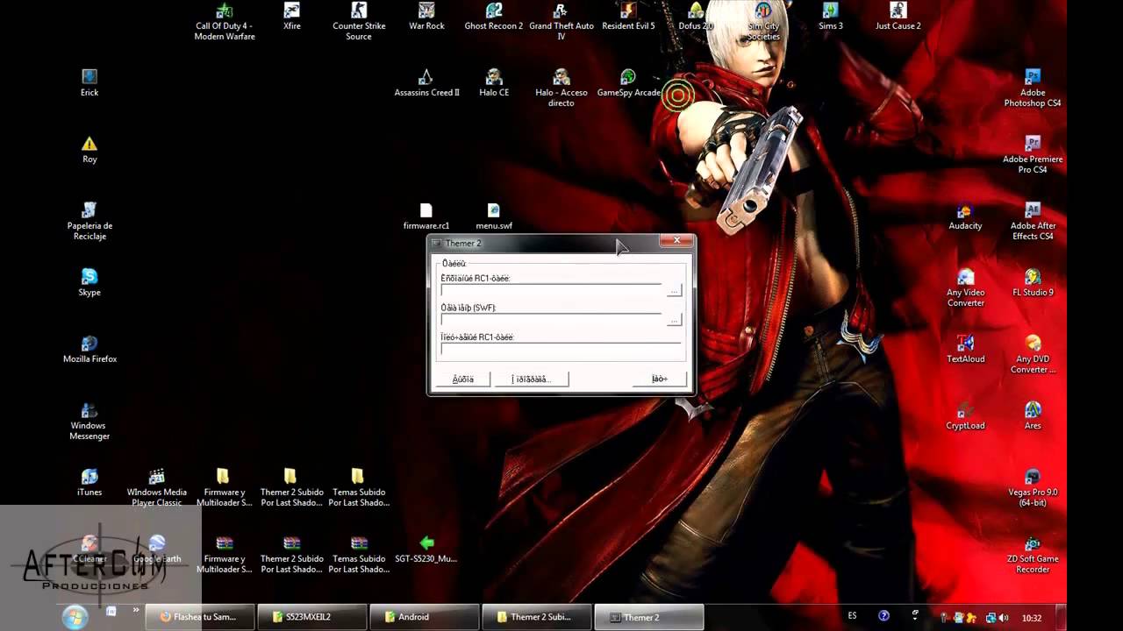Open the SGT-S5230_Mu... green arrow icon
Viewport: 1123px width, 631px height.
click(x=426, y=549)
